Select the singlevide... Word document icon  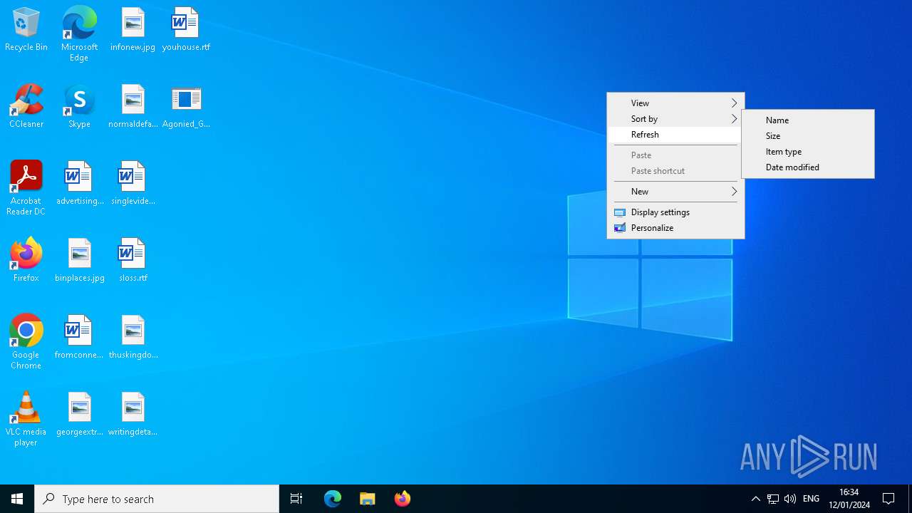[x=133, y=184]
